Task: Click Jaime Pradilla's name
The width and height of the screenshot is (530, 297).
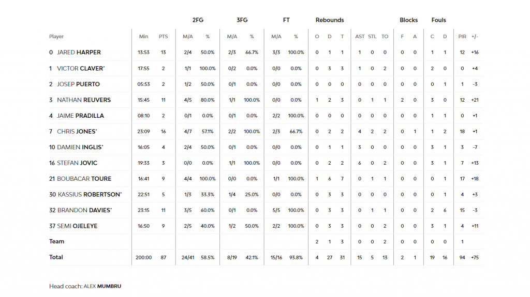Action: [x=80, y=116]
